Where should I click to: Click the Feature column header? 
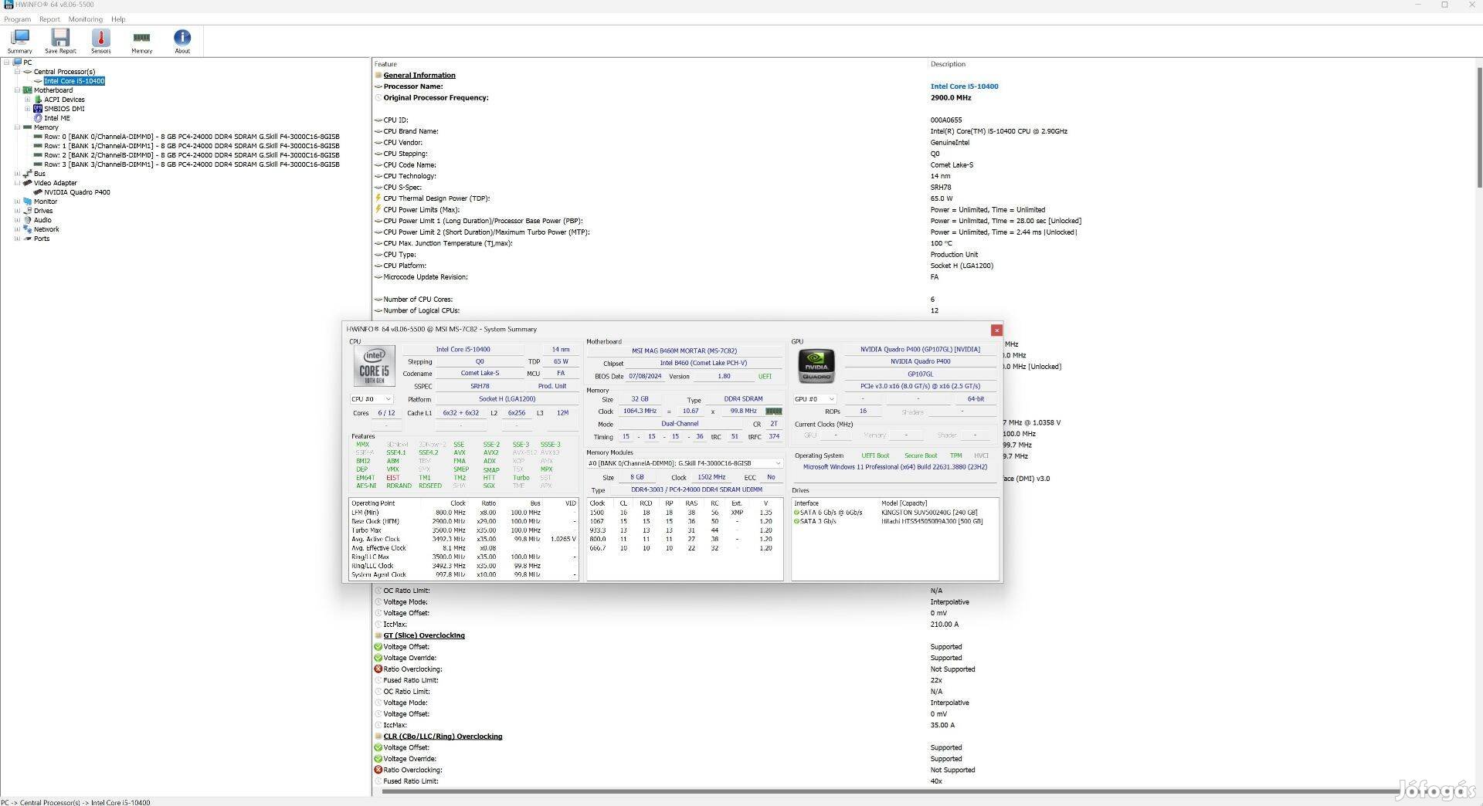[385, 64]
